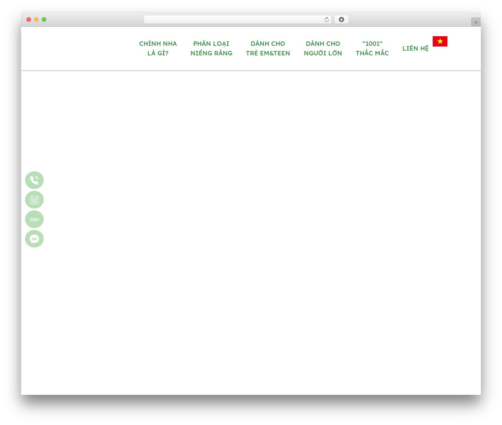
Task: Visit the 'Liên hệ' contact link
Action: pyautogui.click(x=415, y=49)
